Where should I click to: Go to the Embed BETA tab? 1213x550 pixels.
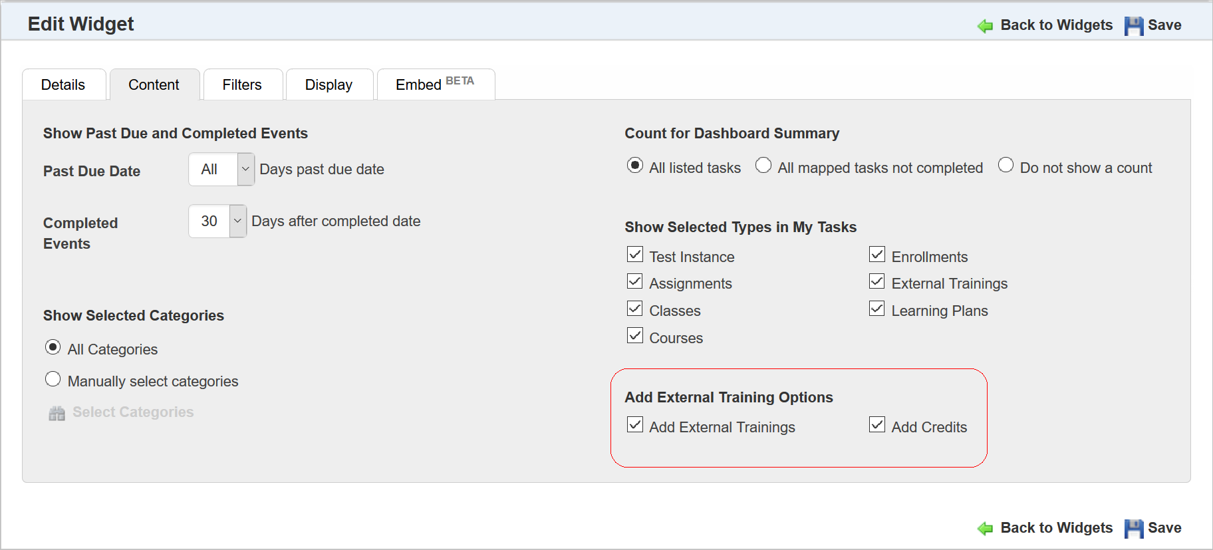[435, 85]
